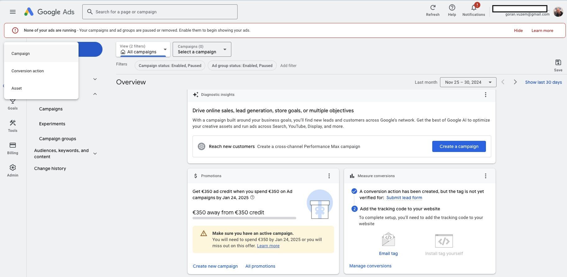This screenshot has width=567, height=277.
Task: Select Asset from the create menu
Action: point(41,88)
